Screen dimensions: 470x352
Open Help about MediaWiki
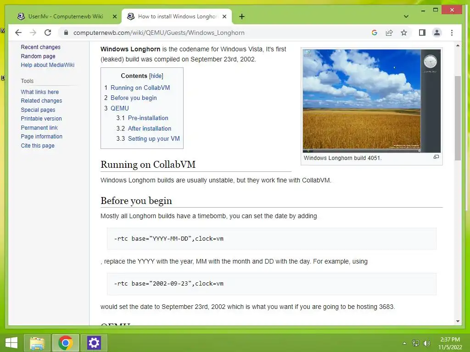pyautogui.click(x=47, y=65)
